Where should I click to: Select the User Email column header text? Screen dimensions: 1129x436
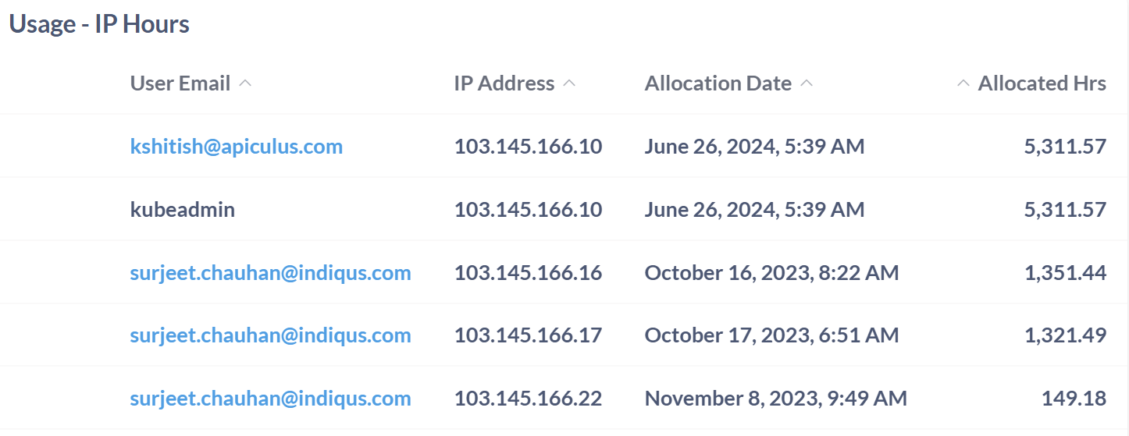pos(180,83)
